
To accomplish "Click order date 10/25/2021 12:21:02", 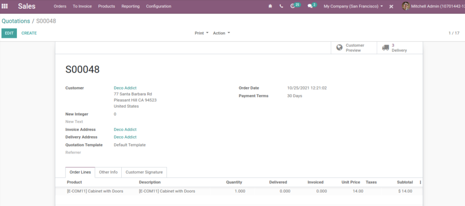I will (x=307, y=88).
